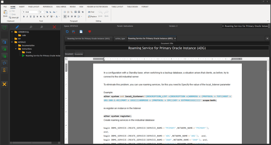
Task: Switch to the Parameter tab
Action: (x=79, y=54)
